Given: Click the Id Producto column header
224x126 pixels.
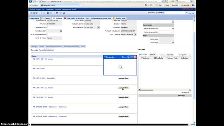Looking at the screenshot, I should 159,58.
